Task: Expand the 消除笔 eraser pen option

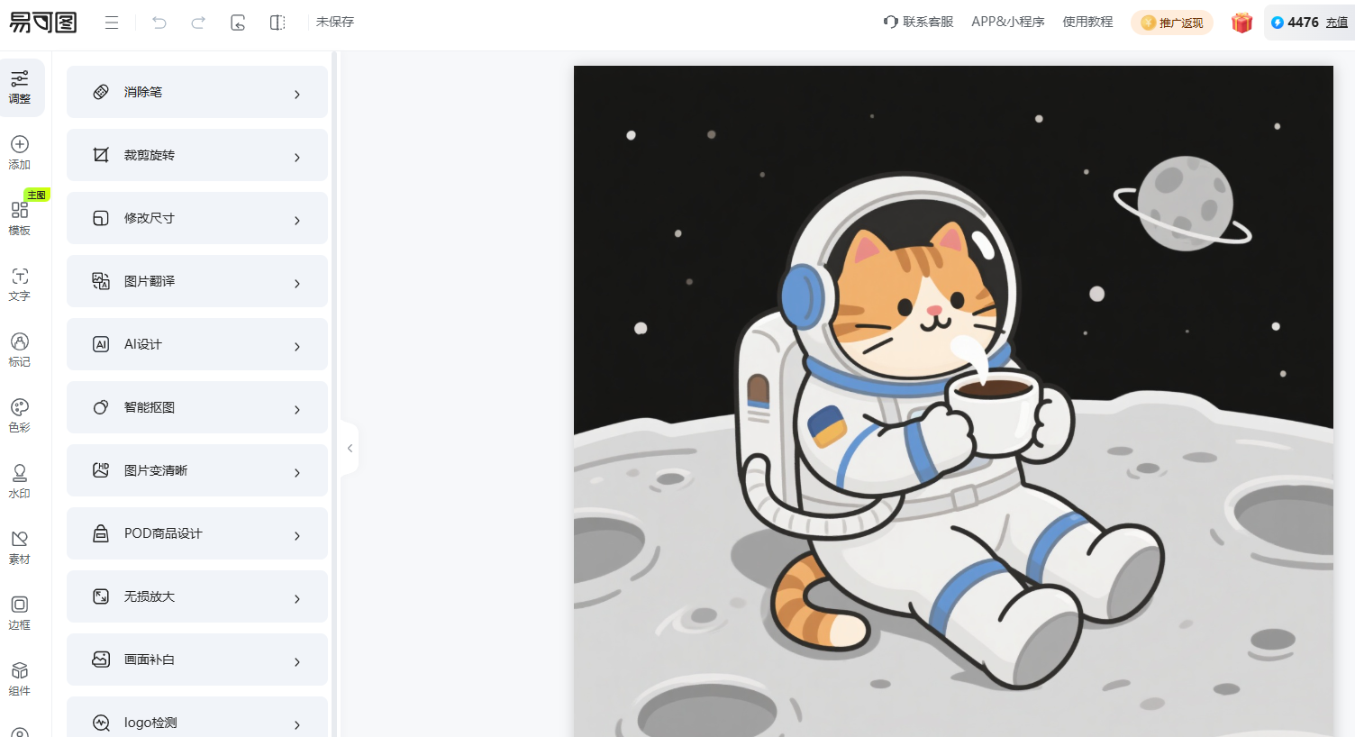Action: [x=197, y=92]
